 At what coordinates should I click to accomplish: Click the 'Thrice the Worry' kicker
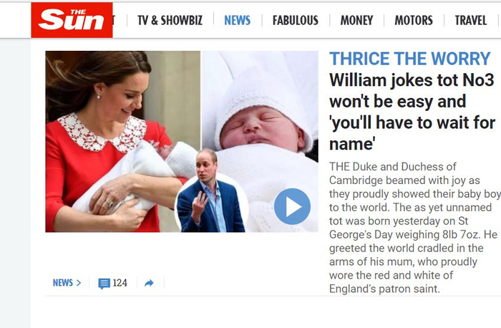409,59
